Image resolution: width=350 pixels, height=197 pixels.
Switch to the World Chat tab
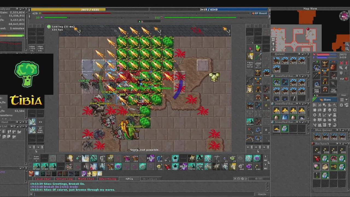click(x=86, y=179)
